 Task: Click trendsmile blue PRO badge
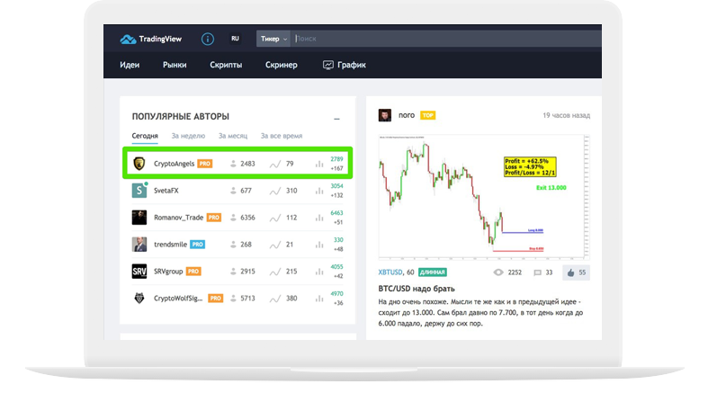click(197, 245)
